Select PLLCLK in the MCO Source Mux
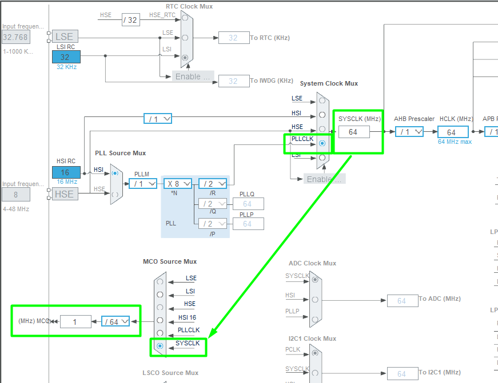 pos(160,333)
